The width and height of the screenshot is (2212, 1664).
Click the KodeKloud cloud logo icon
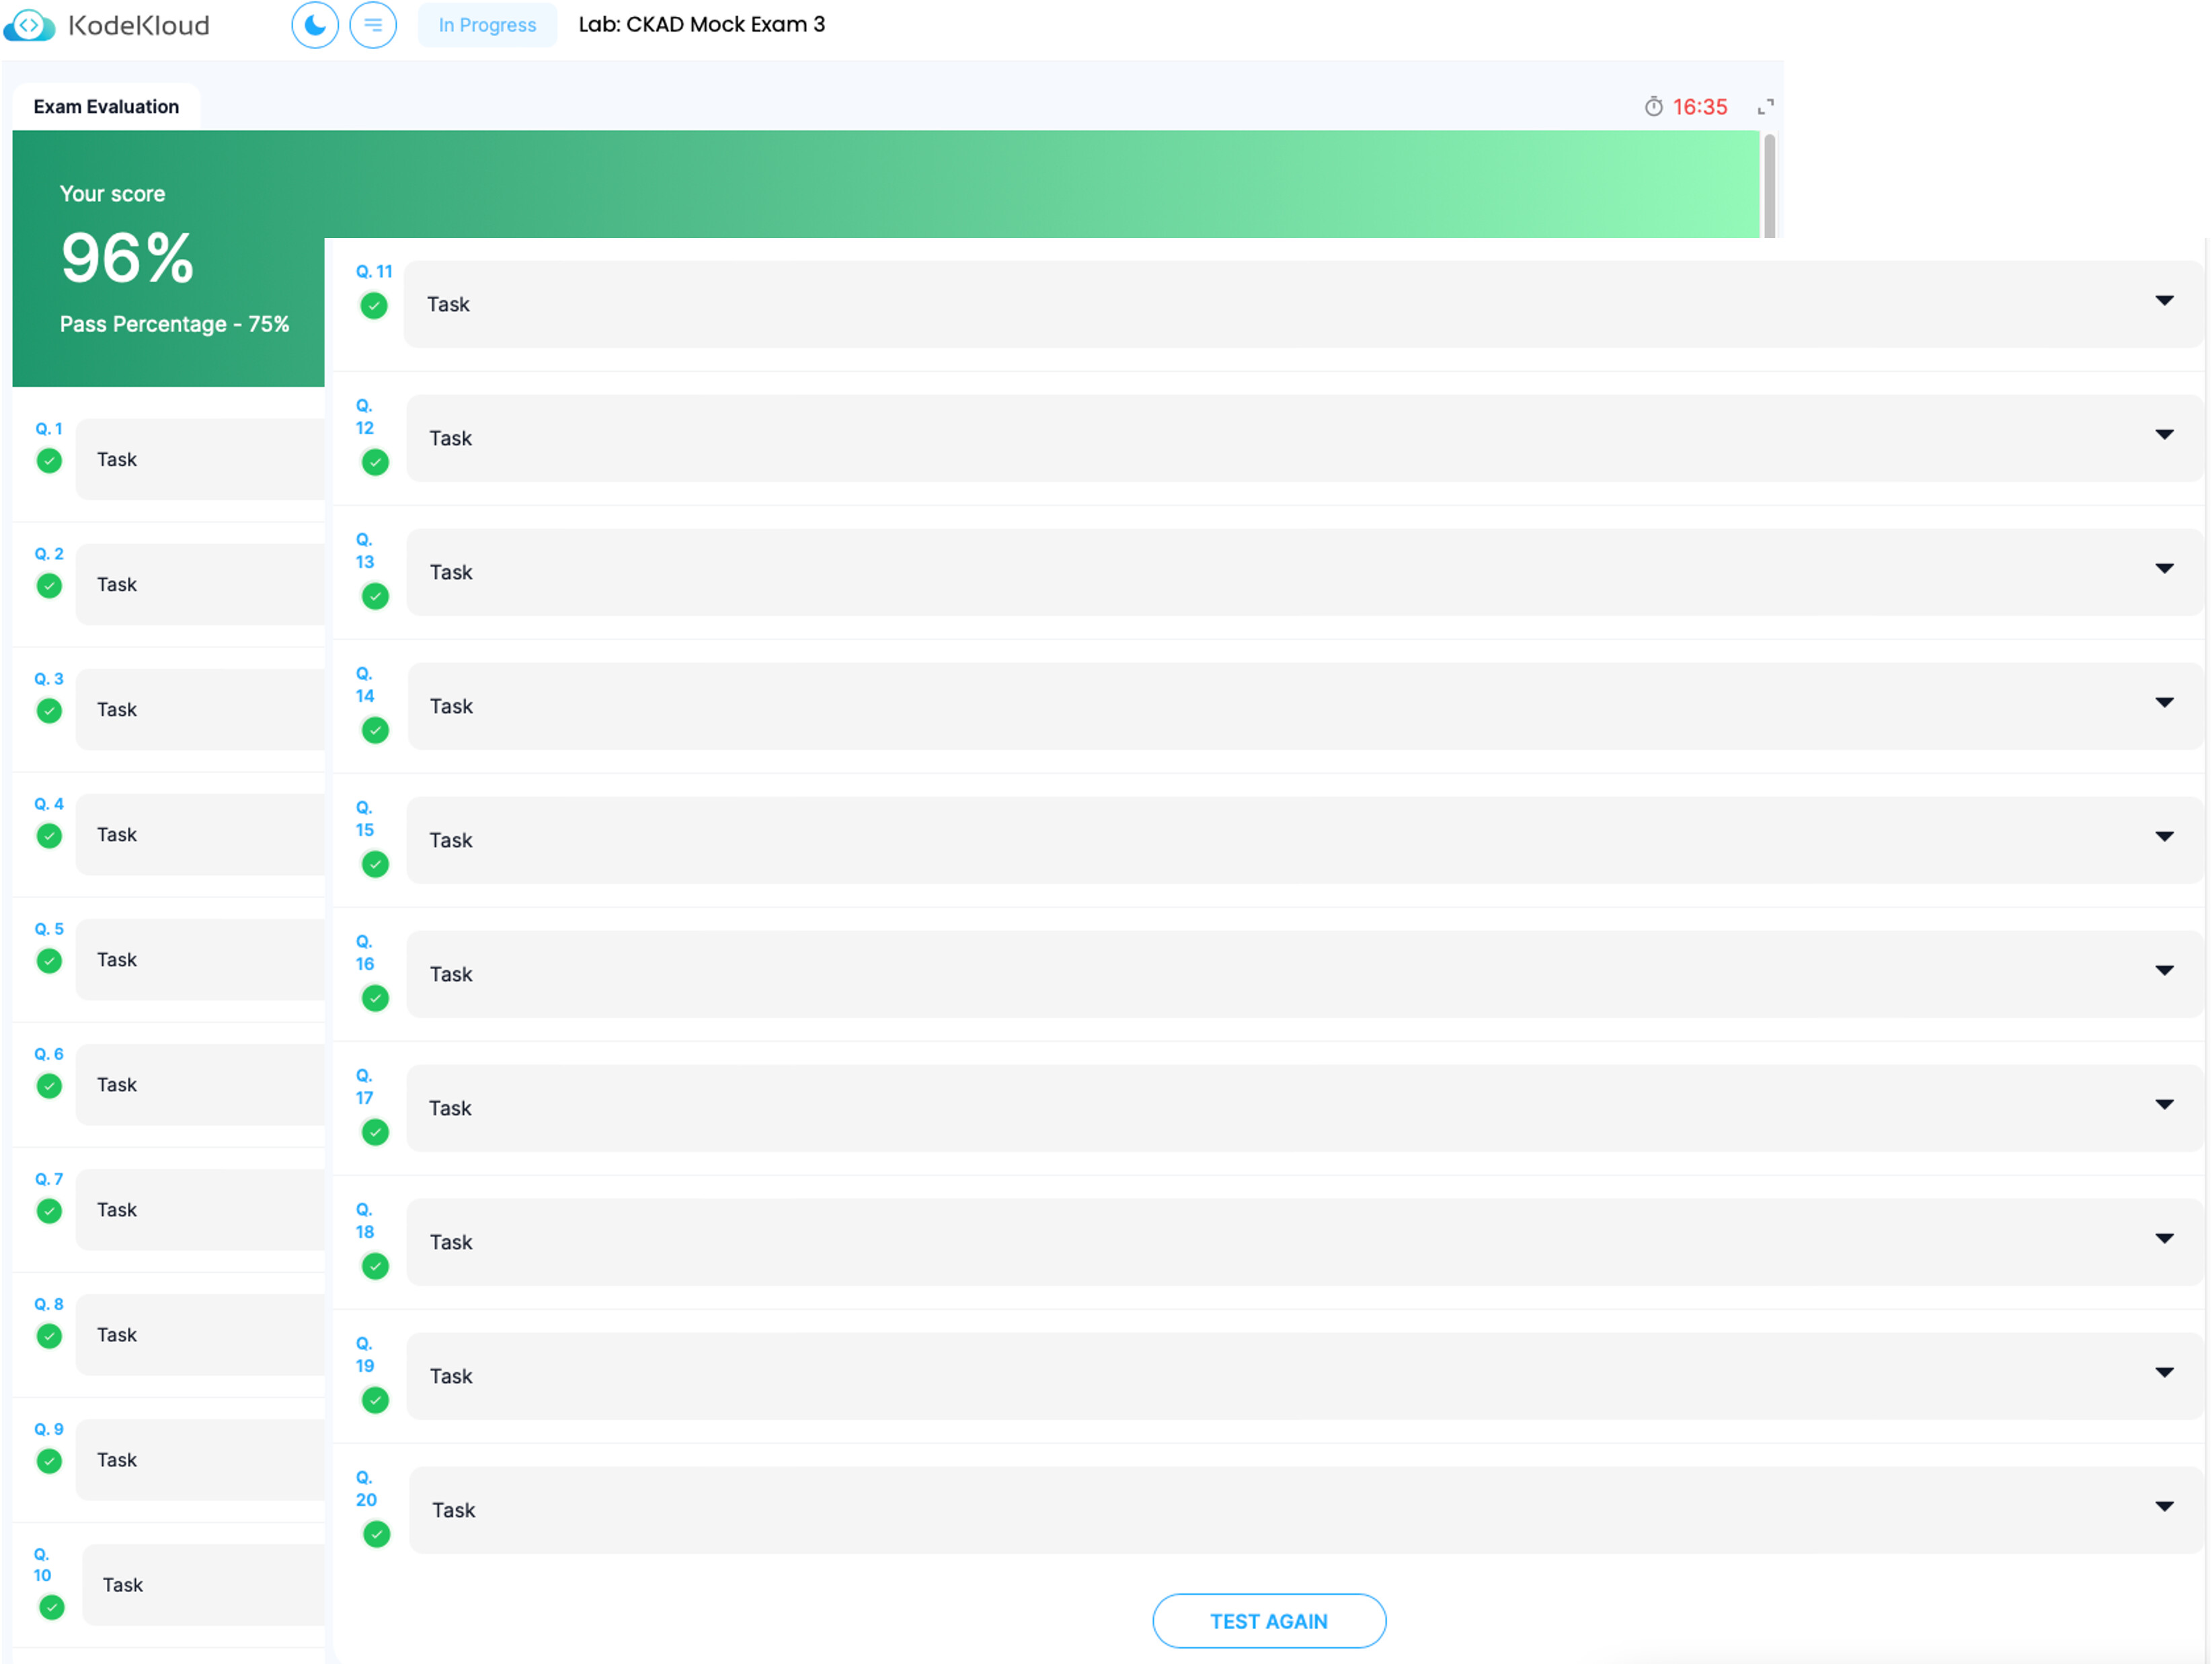coord(29,25)
